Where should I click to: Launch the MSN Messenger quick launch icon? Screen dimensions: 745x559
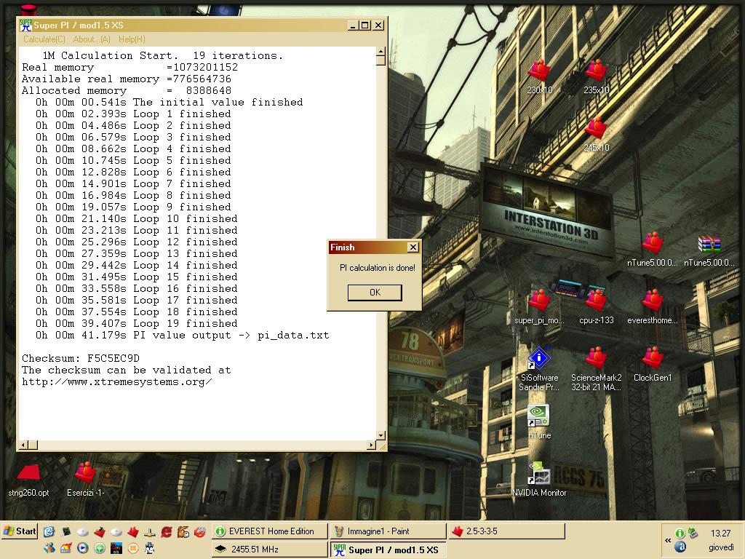(49, 548)
